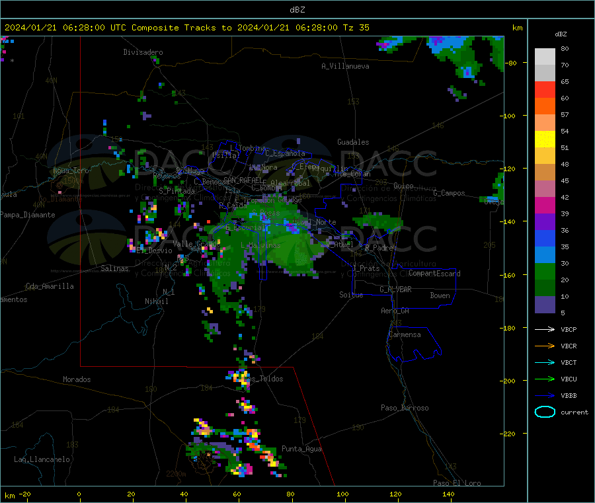Click the G_ALVEAR label
This screenshot has height=503, width=595.
pos(395,290)
